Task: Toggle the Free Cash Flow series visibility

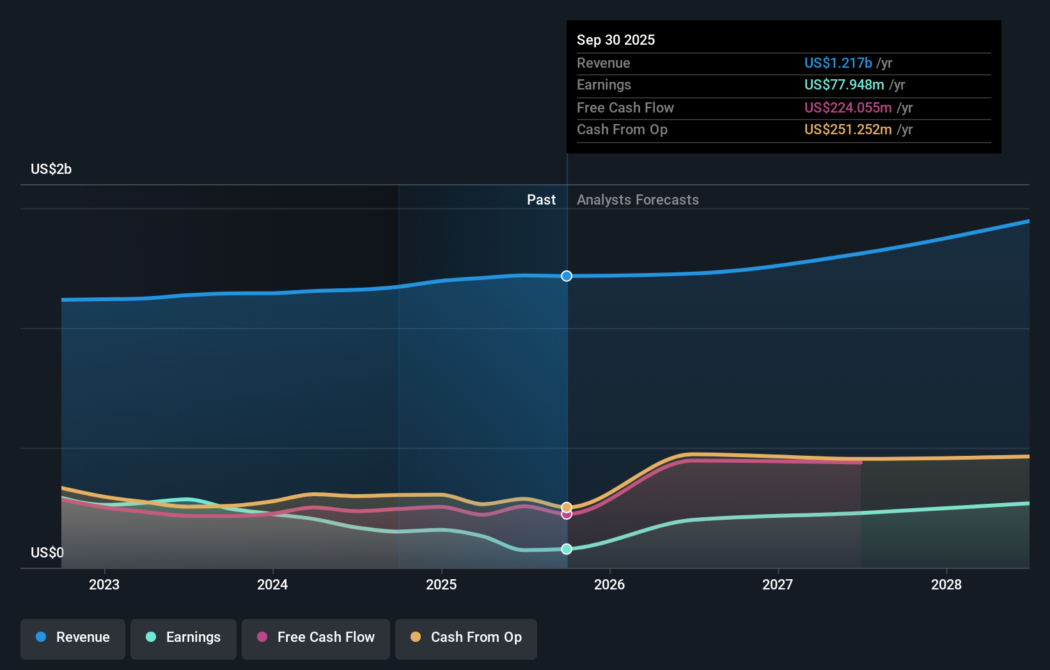Action: coord(315,639)
